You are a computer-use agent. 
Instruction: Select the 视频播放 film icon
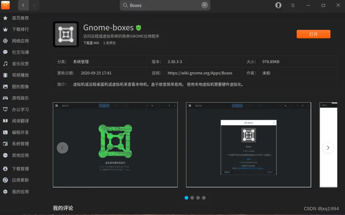click(5, 75)
